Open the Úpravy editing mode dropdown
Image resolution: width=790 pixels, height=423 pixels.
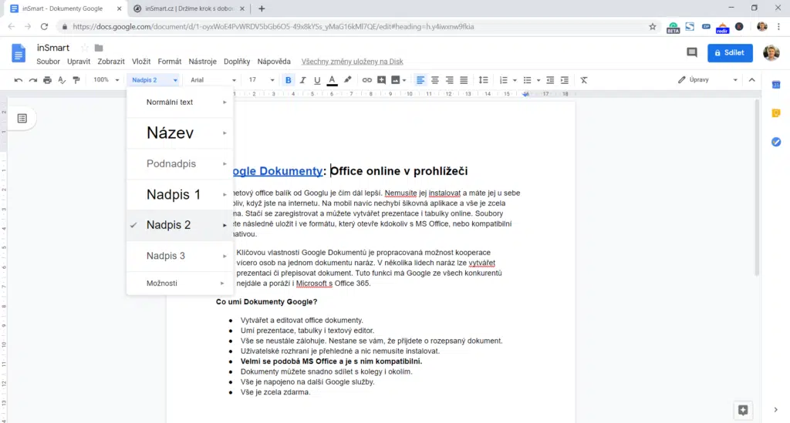707,80
